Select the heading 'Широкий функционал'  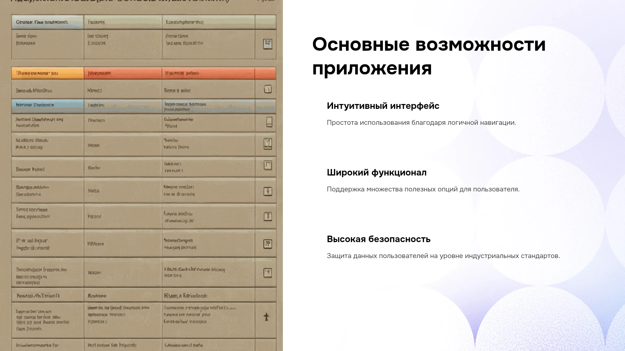[x=377, y=173]
